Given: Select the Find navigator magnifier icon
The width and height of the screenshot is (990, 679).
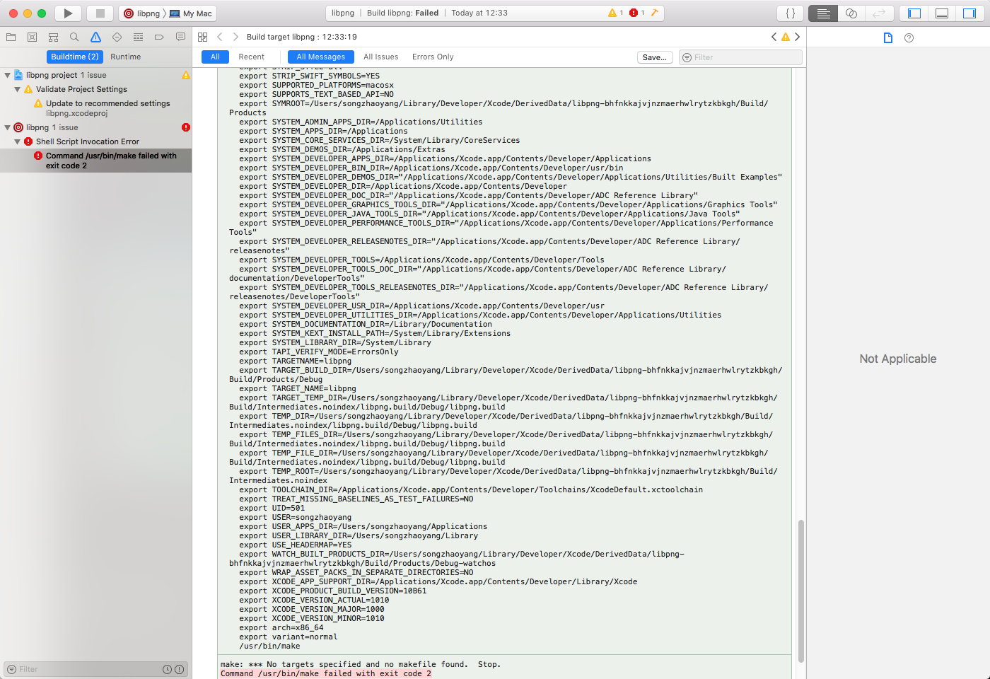Looking at the screenshot, I should pos(74,37).
